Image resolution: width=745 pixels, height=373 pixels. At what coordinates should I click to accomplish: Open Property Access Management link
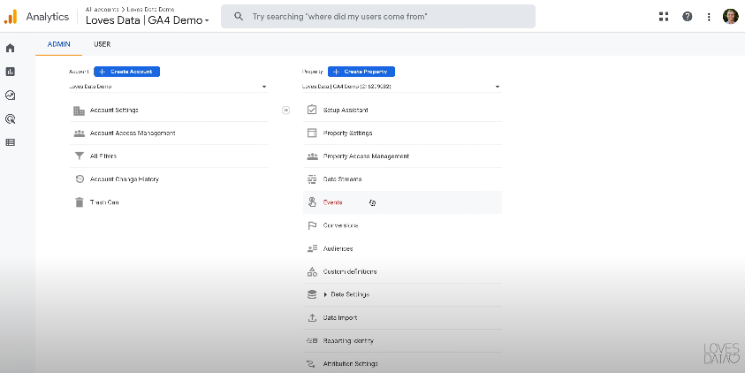(x=366, y=156)
